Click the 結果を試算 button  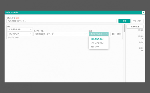135,27
